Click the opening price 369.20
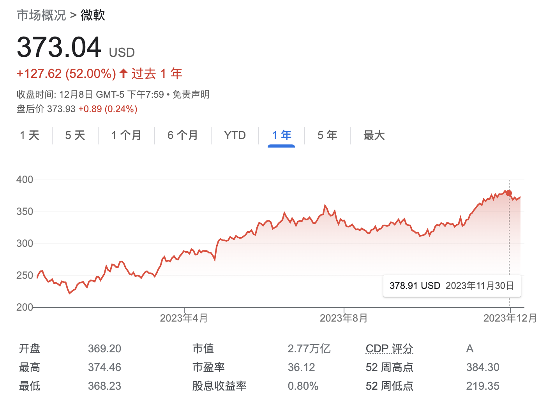554x401 pixels. point(104,348)
